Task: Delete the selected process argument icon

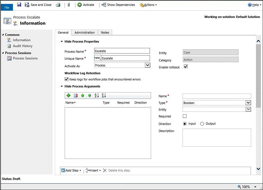Action: tap(76, 95)
